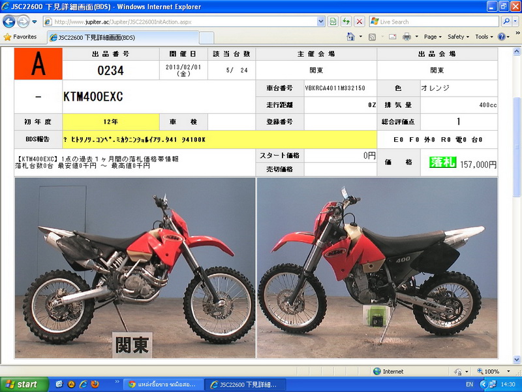Expand the Print dropdown arrow
The image size is (522, 392).
[x=416, y=37]
